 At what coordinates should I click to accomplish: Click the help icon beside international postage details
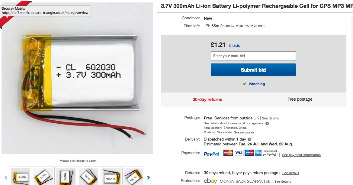(267, 123)
